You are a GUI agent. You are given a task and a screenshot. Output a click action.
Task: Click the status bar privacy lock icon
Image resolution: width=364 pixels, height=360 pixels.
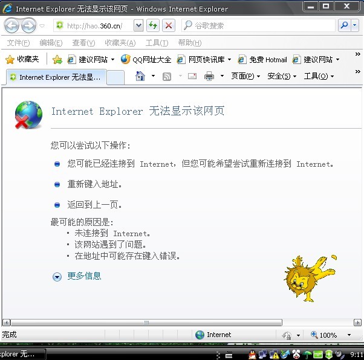point(287,335)
